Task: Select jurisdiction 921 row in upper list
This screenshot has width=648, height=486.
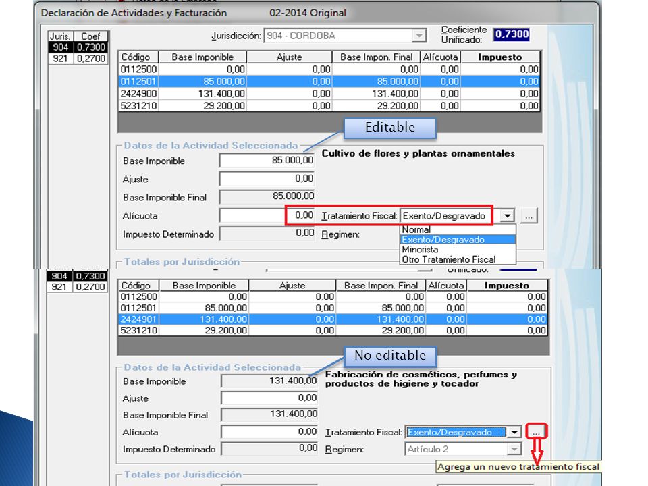Action: pos(78,59)
